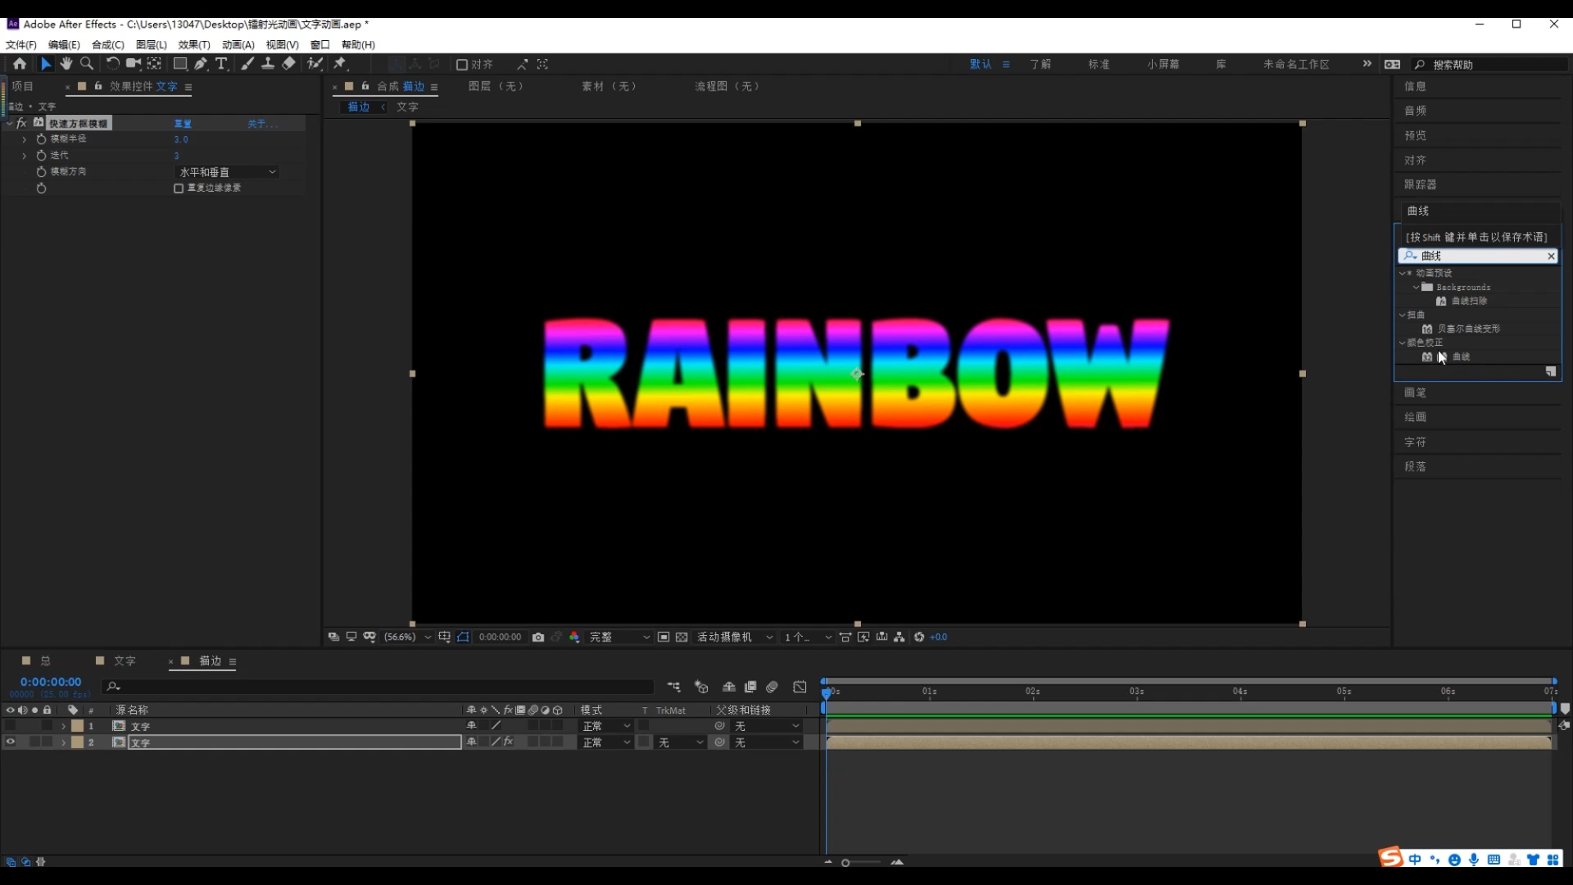This screenshot has height=885, width=1573.
Task: Click the snapshot camera icon in viewer
Action: point(538,638)
